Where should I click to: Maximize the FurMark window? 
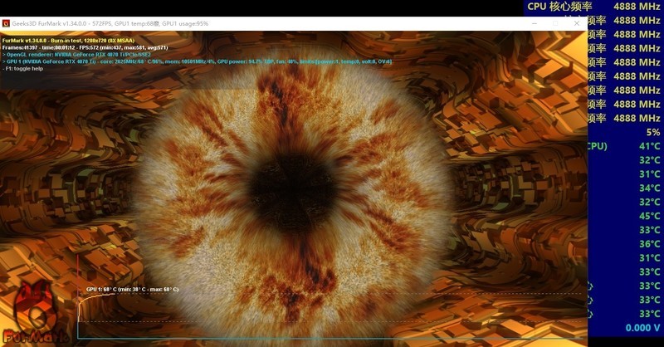tap(555, 24)
